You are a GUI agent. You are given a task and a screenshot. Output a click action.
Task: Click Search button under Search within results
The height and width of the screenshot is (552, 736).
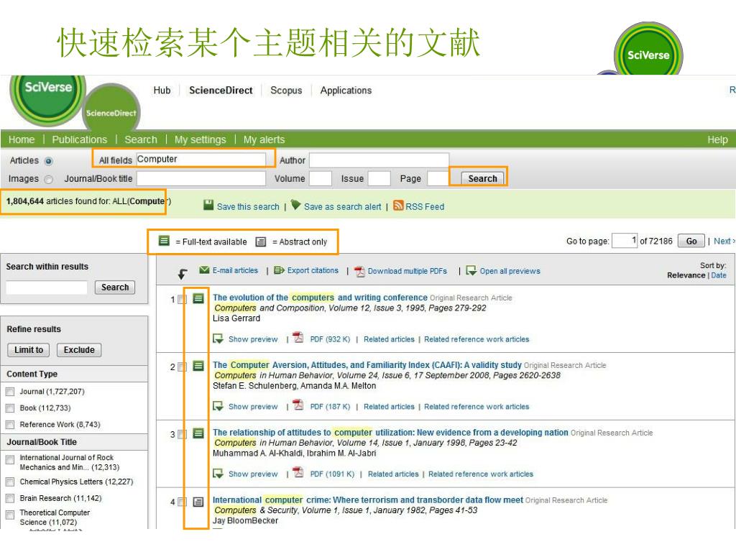coord(115,287)
